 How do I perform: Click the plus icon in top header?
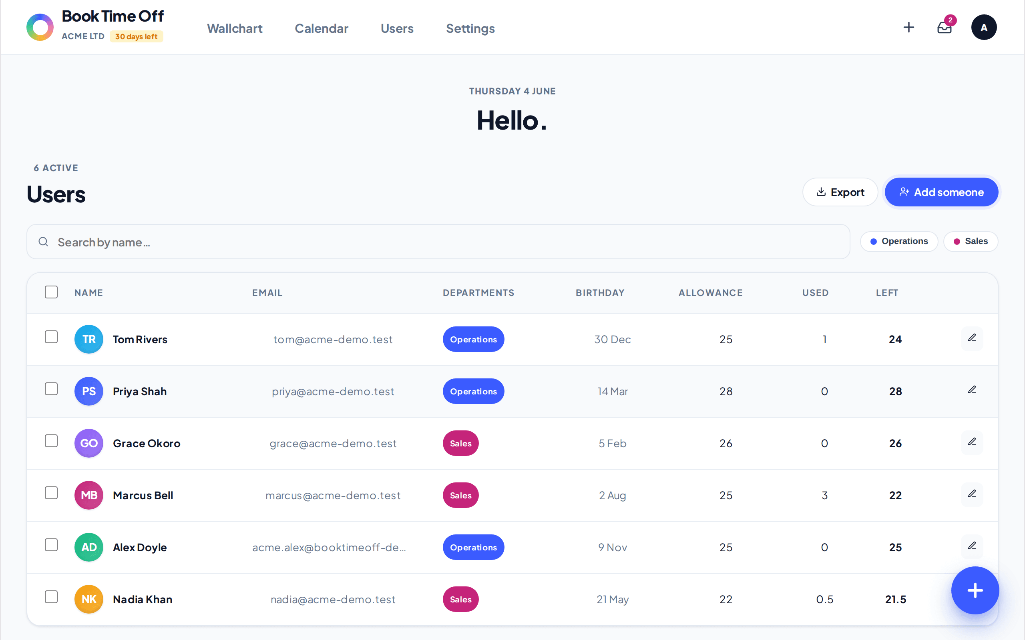(908, 28)
